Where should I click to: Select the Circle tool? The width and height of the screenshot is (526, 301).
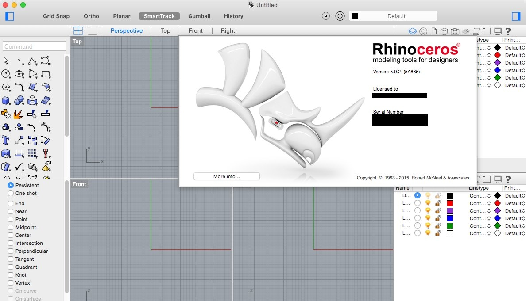(6, 74)
